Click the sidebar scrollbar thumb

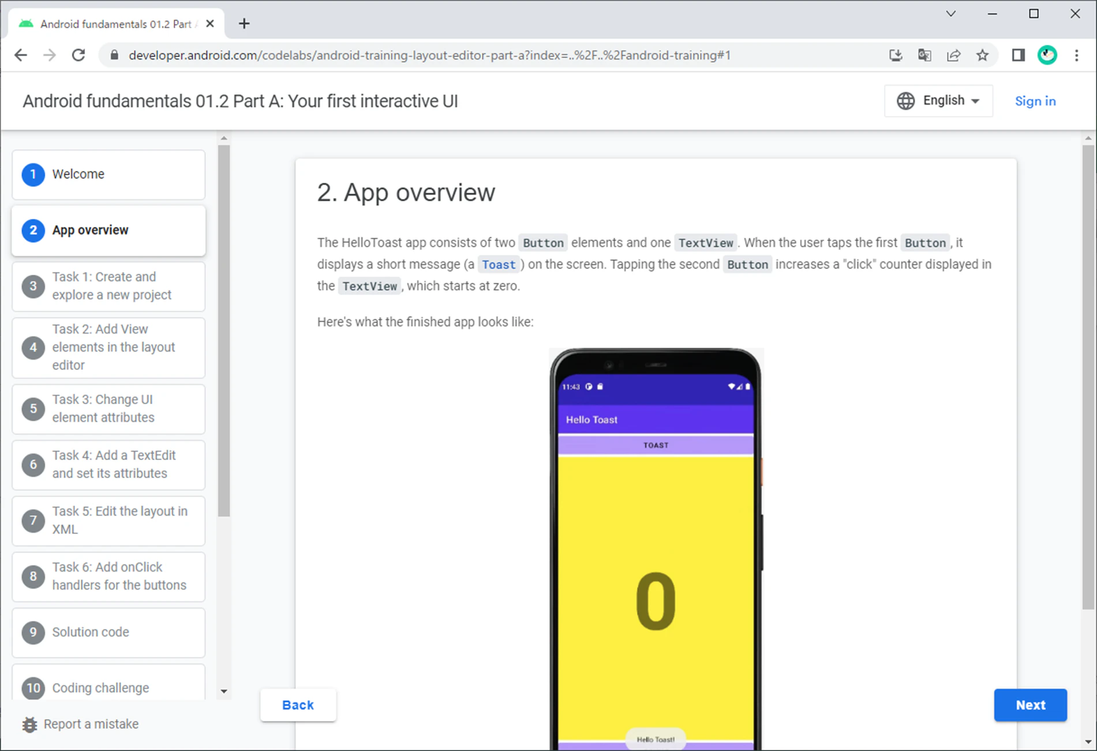tap(224, 331)
